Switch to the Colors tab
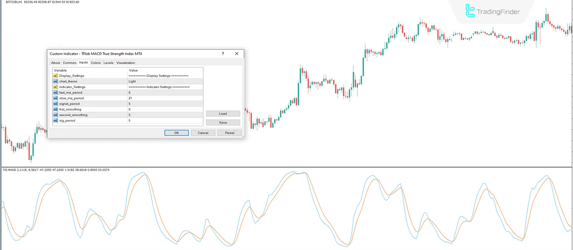Screen dimensions: 573x250 point(95,63)
